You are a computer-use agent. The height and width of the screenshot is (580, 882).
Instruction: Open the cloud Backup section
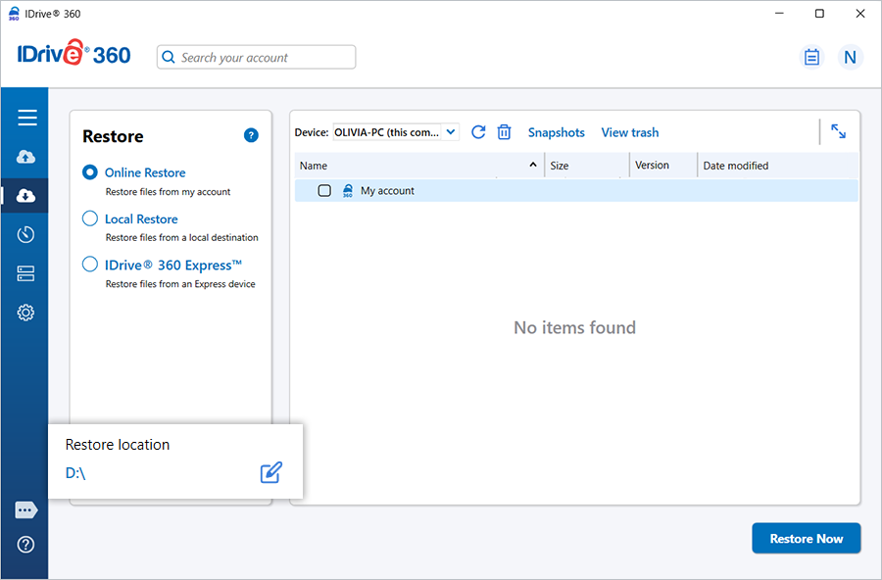click(26, 157)
